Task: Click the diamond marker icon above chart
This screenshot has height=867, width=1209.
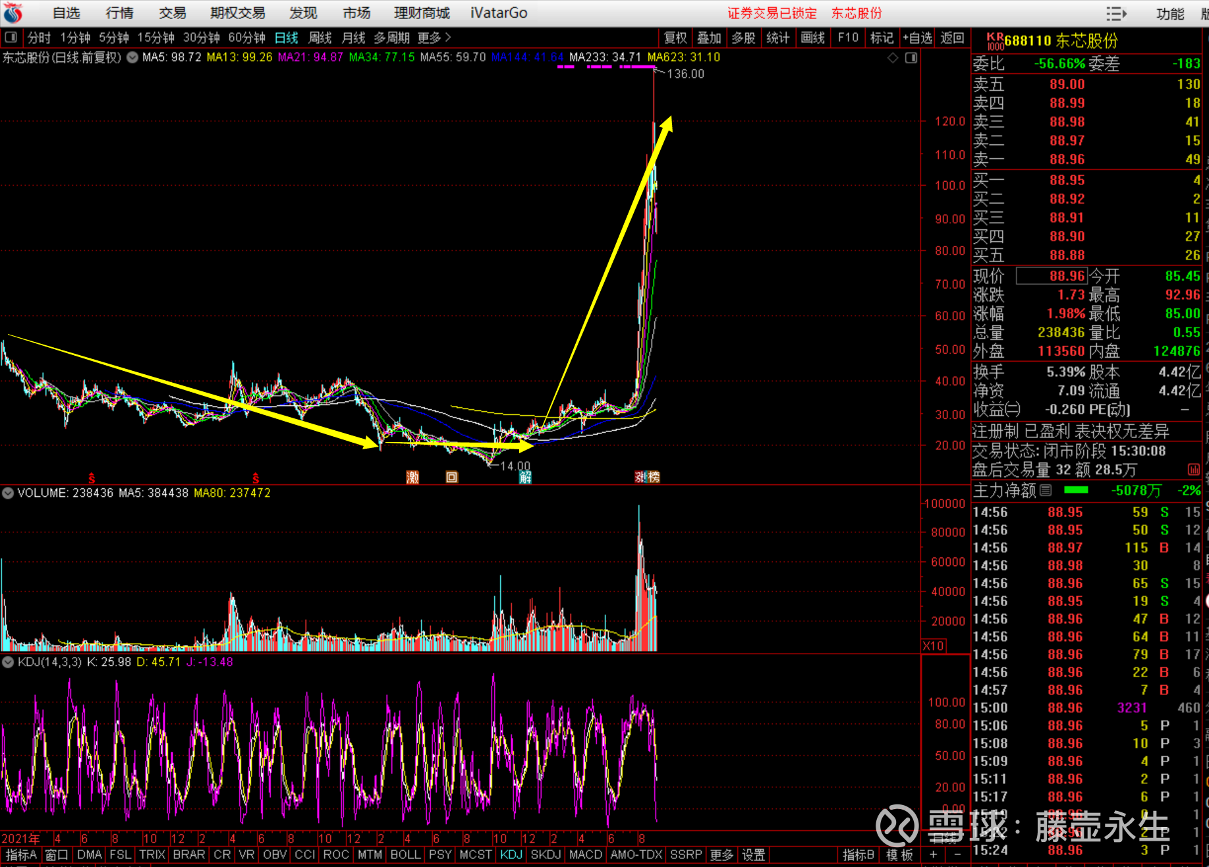Action: point(893,58)
